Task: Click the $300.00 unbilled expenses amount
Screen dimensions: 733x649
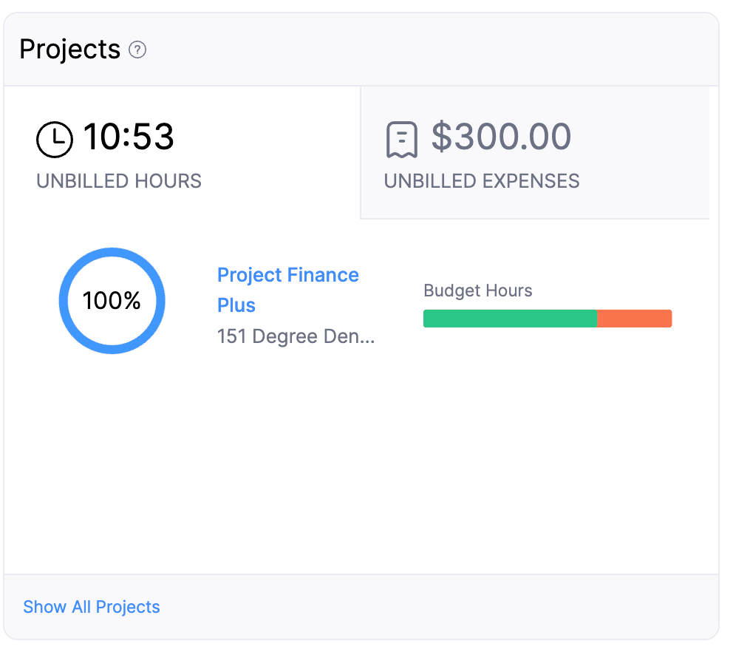Action: 502,137
